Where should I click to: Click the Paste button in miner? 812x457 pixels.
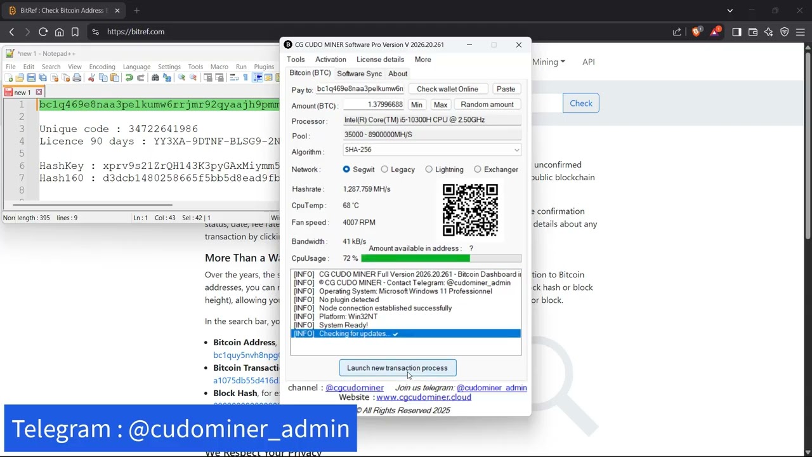[x=506, y=89]
